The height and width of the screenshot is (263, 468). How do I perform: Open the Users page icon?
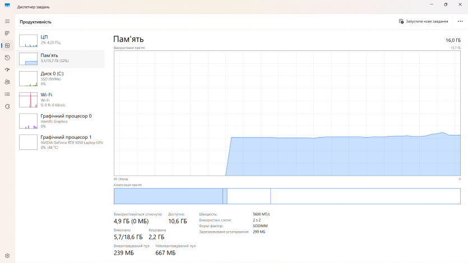tap(7, 82)
